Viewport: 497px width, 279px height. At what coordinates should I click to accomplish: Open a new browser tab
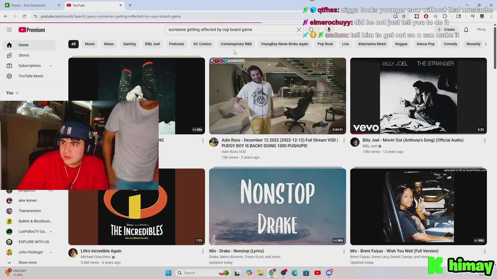coord(130,5)
